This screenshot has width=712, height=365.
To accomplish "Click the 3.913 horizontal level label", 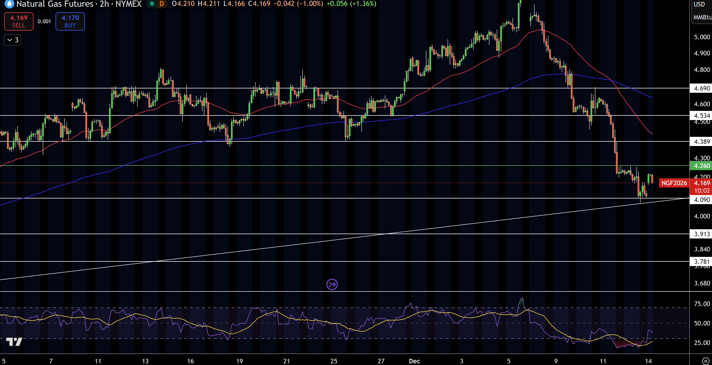I will [701, 234].
